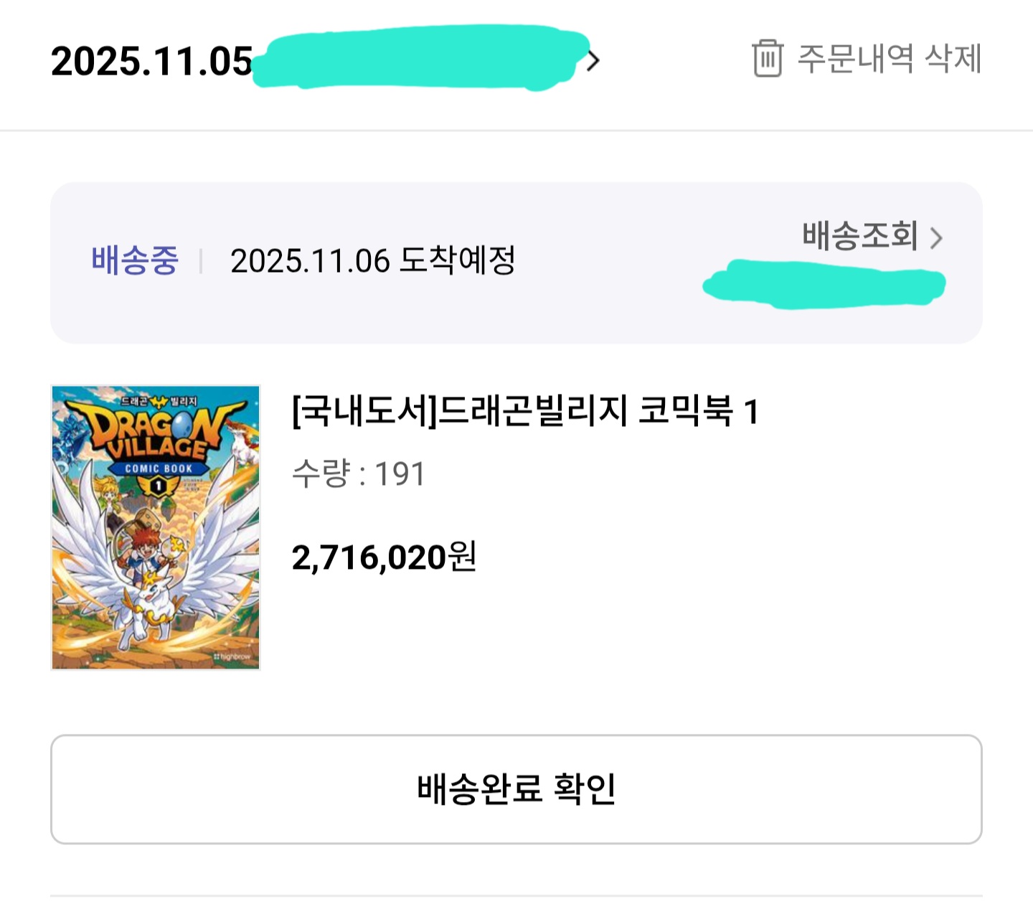Tap the 주문내역 삭제 text label
The height and width of the screenshot is (924, 1033).
coord(890,59)
